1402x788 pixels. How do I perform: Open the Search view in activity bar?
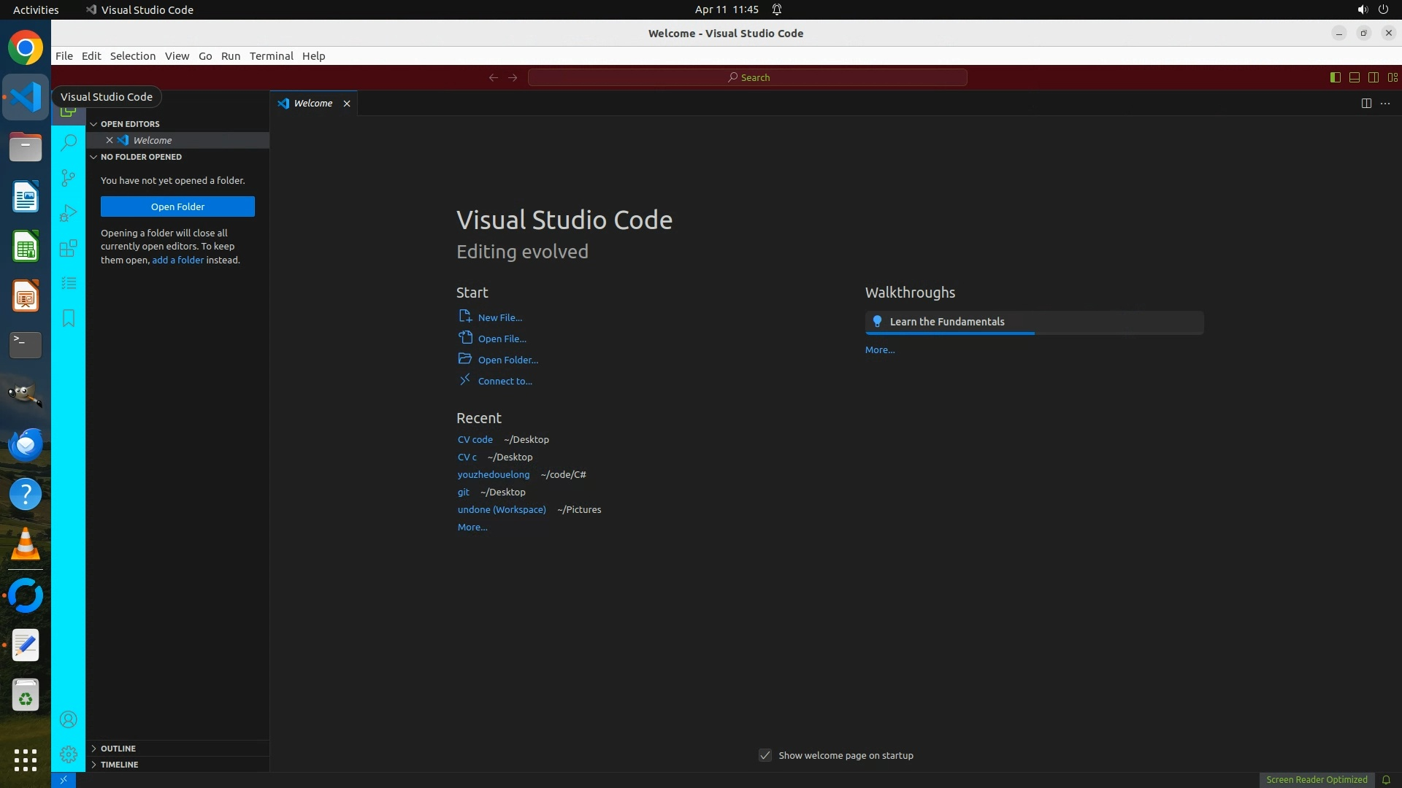[x=69, y=142]
